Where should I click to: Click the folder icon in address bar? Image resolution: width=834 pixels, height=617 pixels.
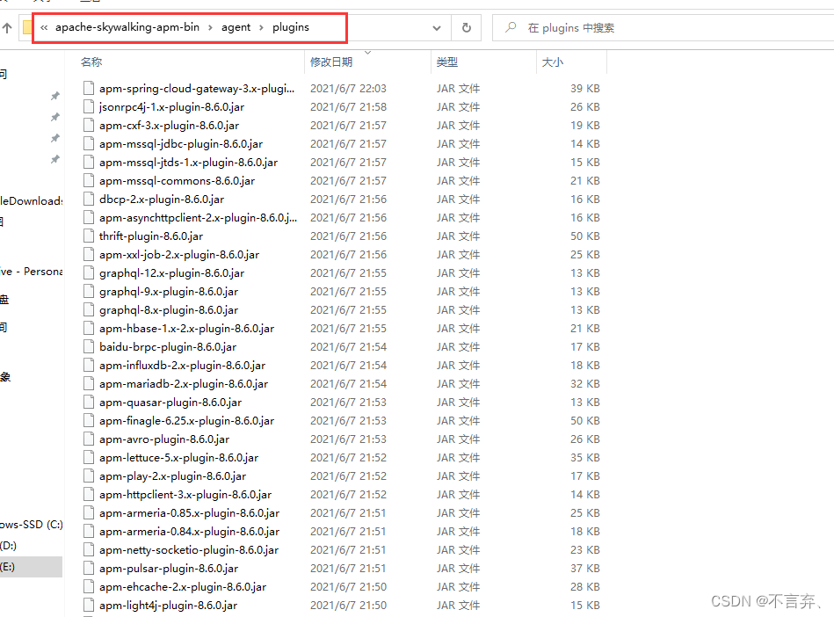coord(27,27)
